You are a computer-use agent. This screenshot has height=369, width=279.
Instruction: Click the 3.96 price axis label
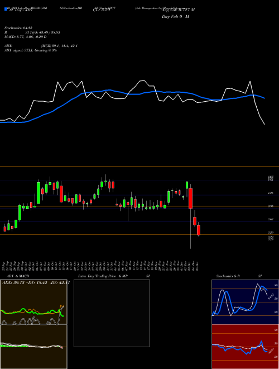pyautogui.click(x=271, y=206)
